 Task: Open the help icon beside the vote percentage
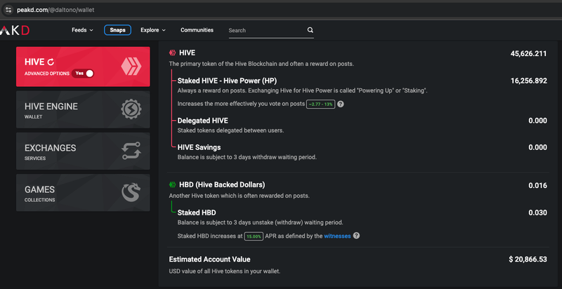[341, 104]
